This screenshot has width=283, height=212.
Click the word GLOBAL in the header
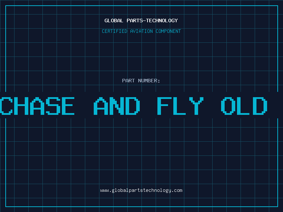coord(114,20)
